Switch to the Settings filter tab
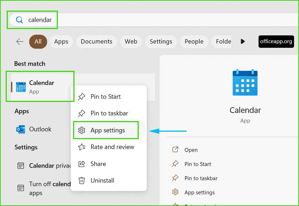Screen dimensions: 299x206 (161, 41)
